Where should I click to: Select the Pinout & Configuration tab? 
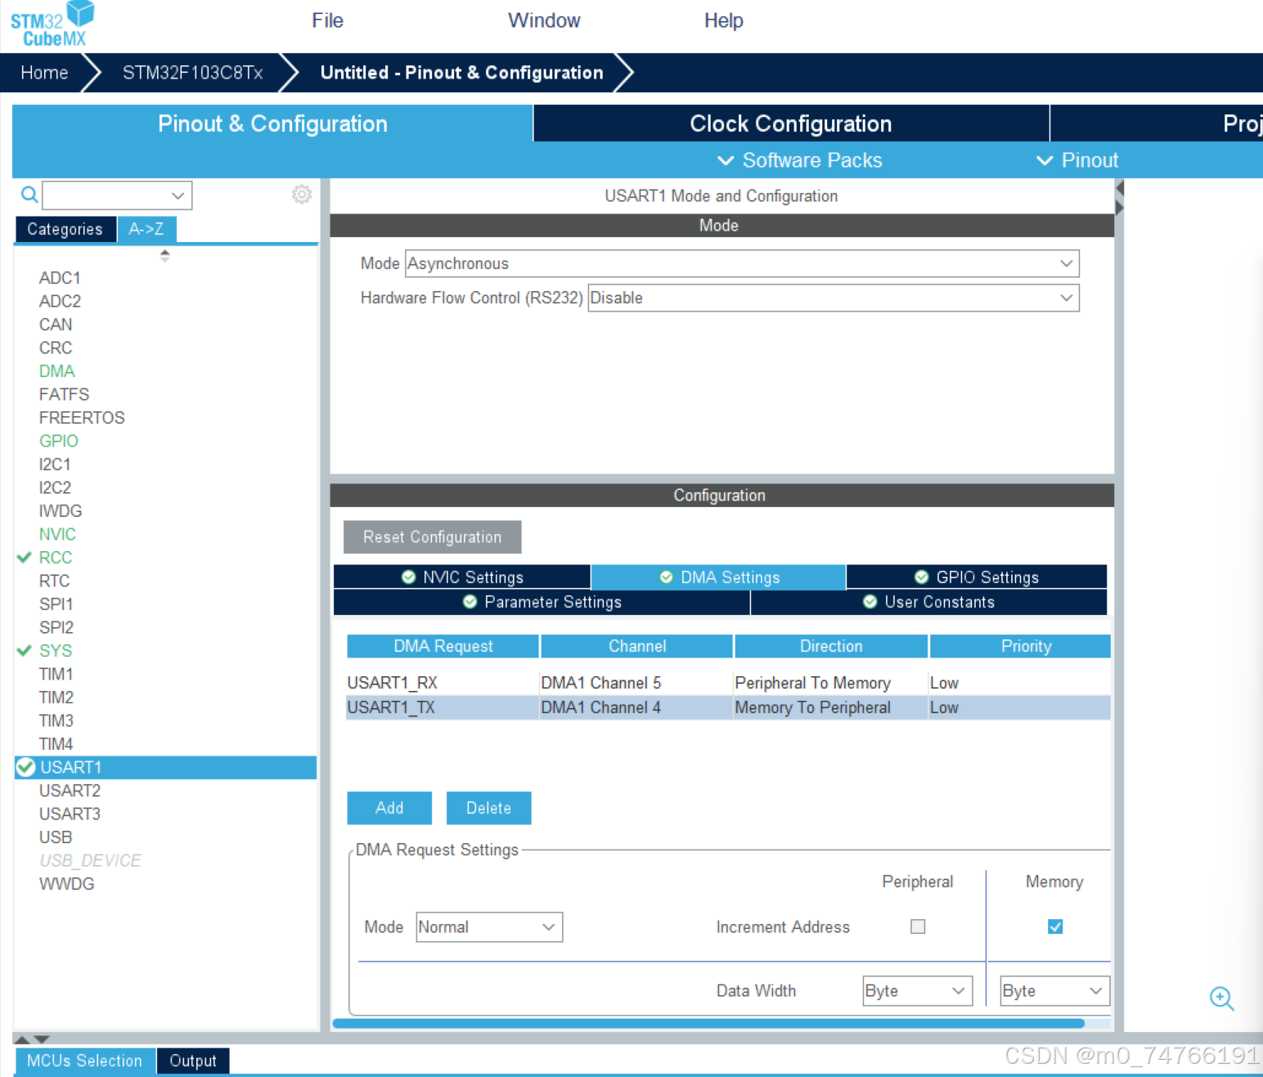[x=272, y=123]
